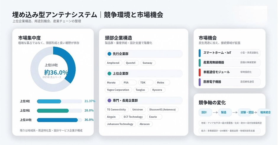Click the arrow between 設計 and 製造
Viewport: 278px width, 145px height.
(x=215, y=113)
